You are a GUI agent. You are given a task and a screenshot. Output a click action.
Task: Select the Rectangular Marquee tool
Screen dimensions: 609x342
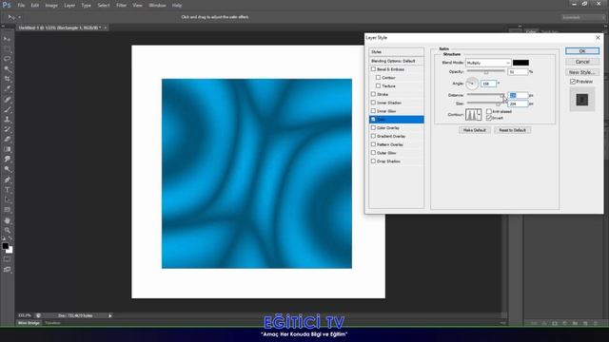[7, 49]
